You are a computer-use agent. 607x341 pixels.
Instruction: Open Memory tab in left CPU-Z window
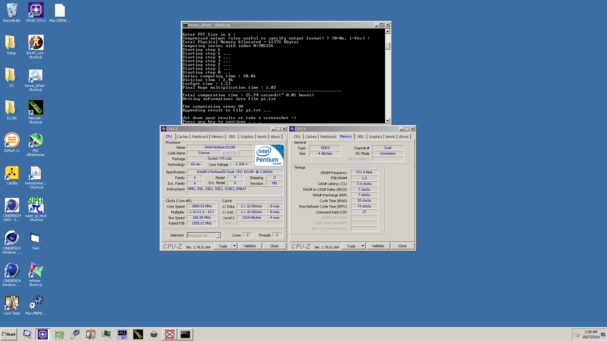click(x=218, y=137)
